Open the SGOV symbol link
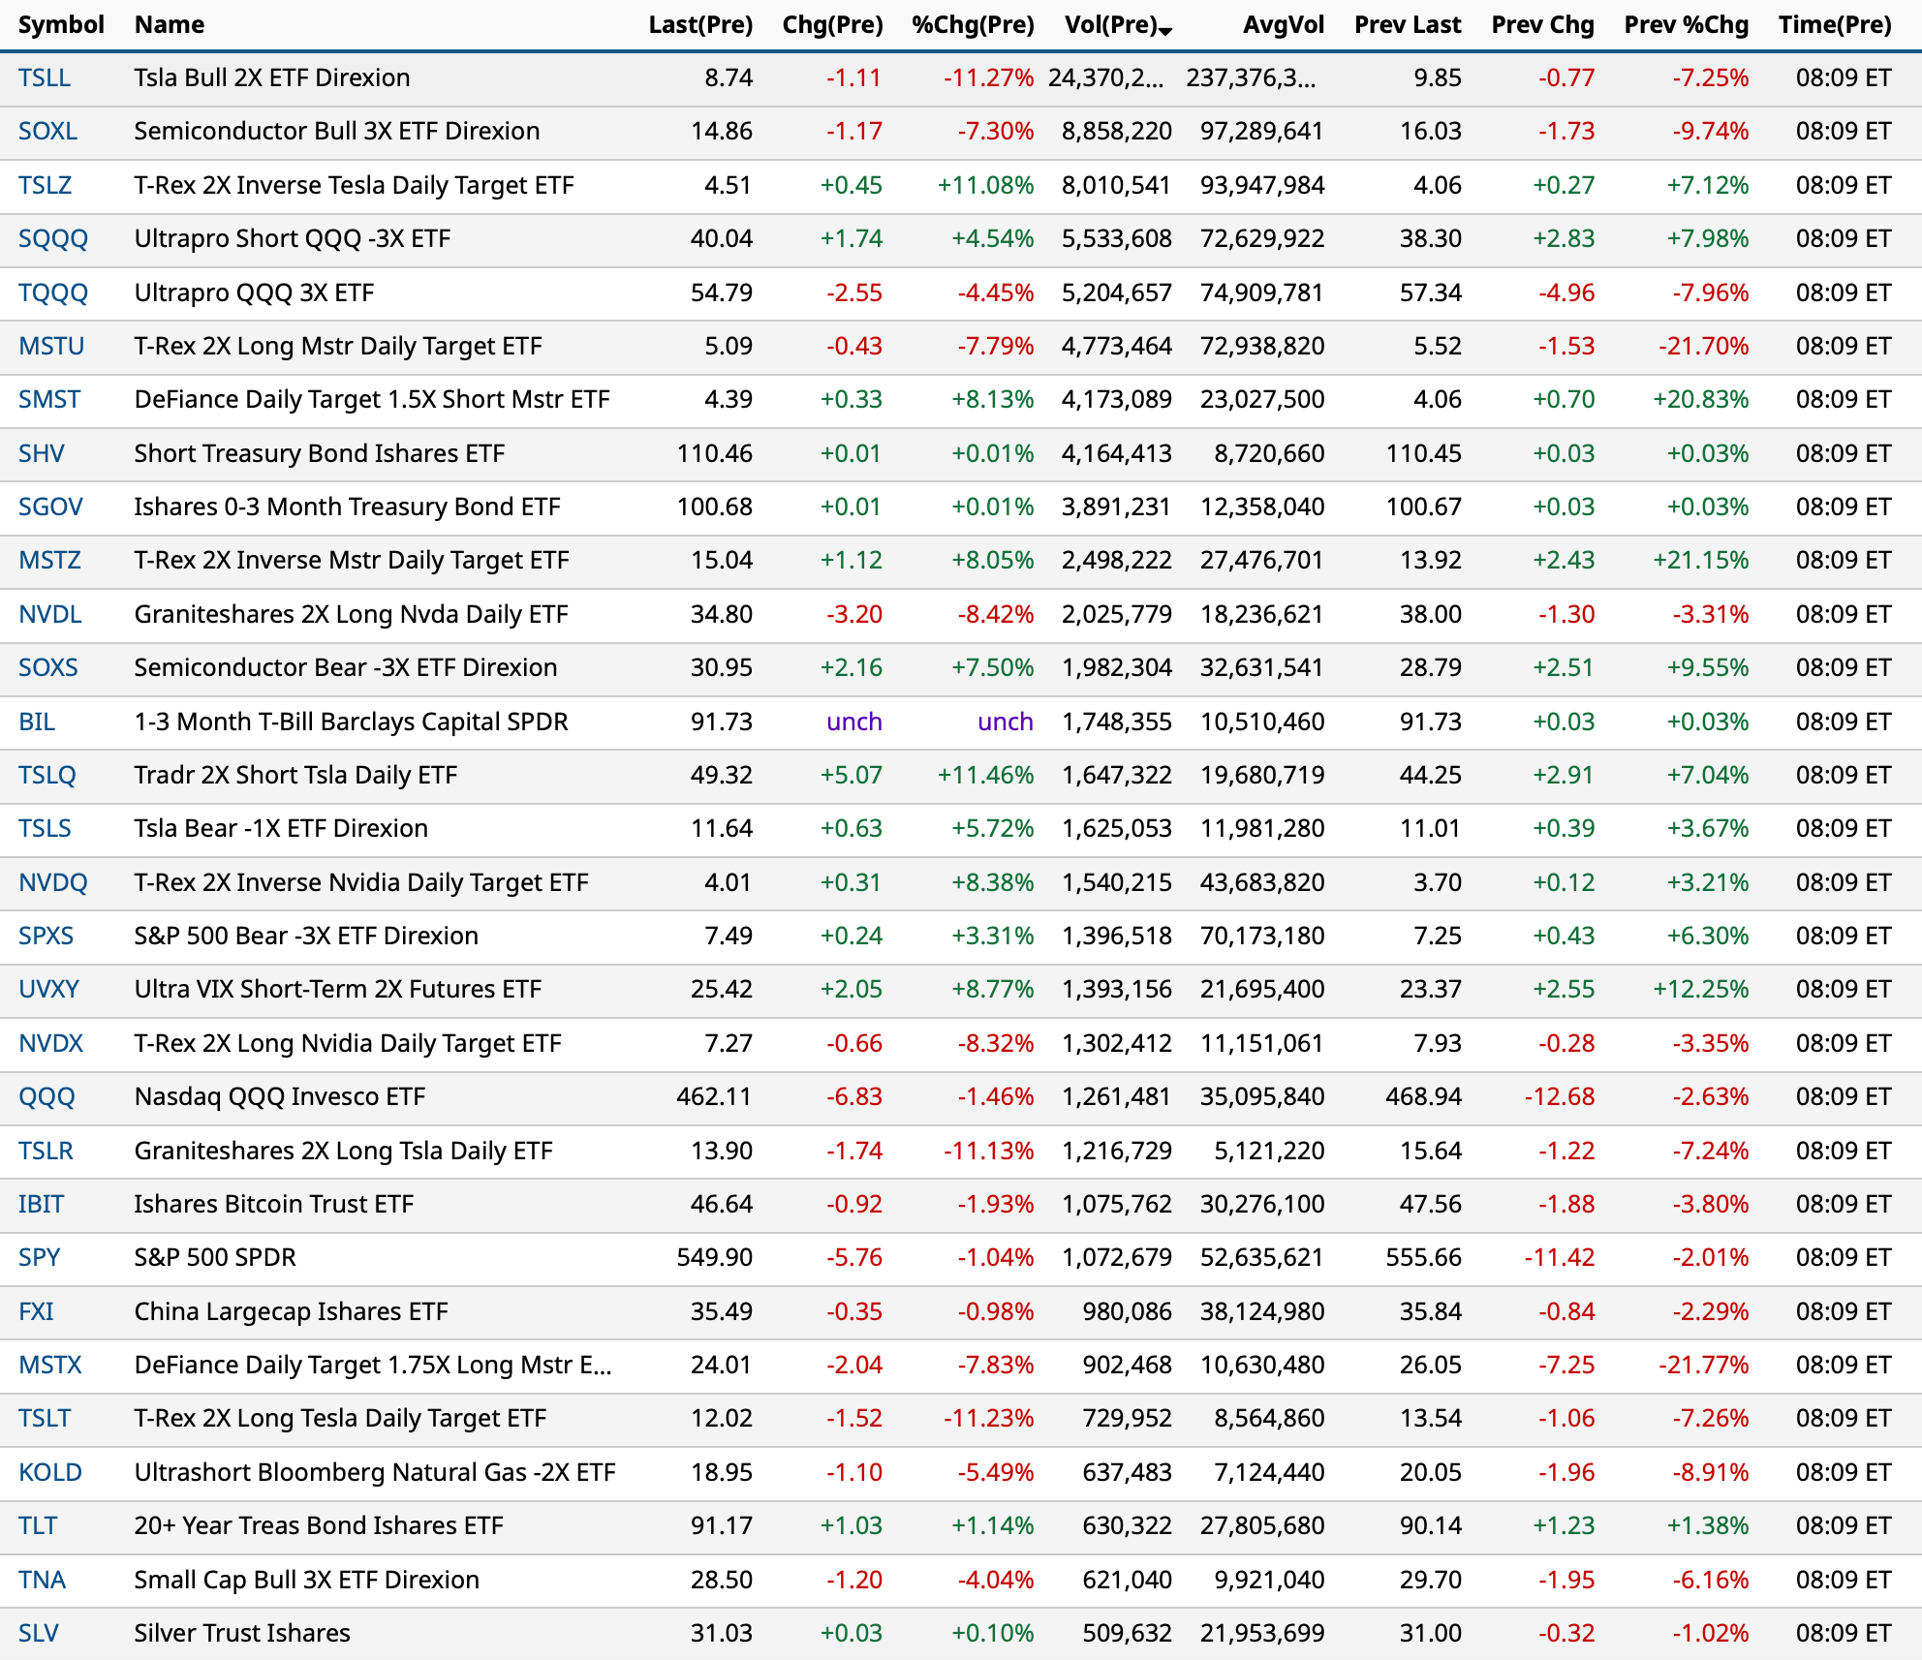The height and width of the screenshot is (1660, 1922). tap(50, 507)
